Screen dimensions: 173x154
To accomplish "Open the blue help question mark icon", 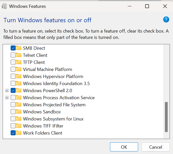I will (x=166, y=19).
